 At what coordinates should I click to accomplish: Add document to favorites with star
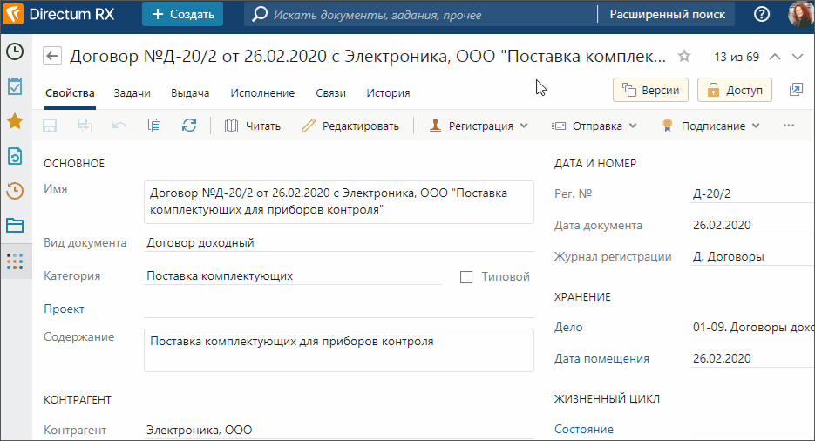(x=684, y=56)
